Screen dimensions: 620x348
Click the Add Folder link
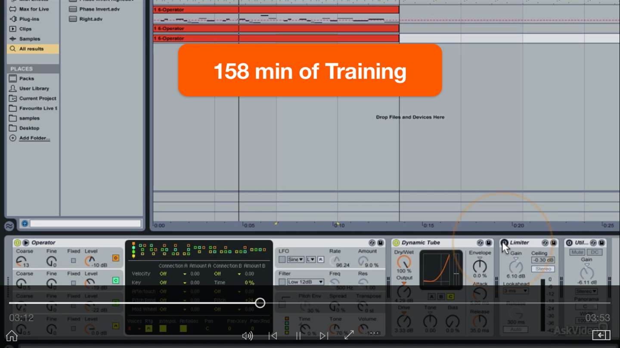pyautogui.click(x=34, y=138)
